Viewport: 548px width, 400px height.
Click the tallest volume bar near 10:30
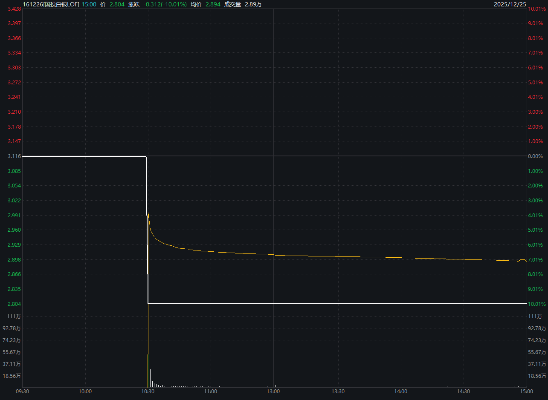[148, 349]
